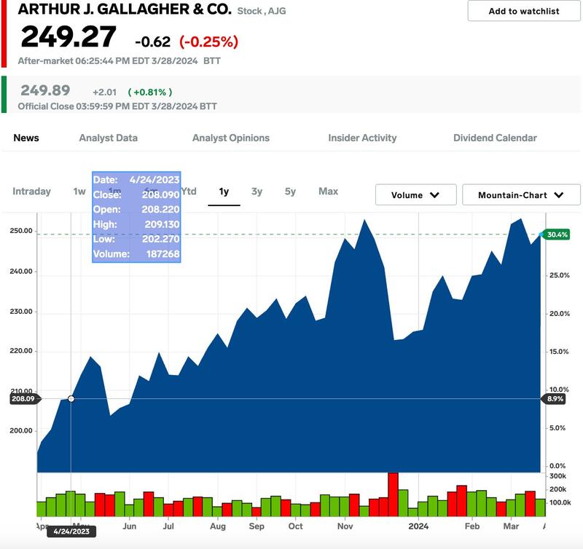Switch chart range to Ytd

coord(189,191)
